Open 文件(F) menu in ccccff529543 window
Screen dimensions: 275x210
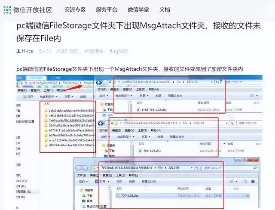(102, 90)
